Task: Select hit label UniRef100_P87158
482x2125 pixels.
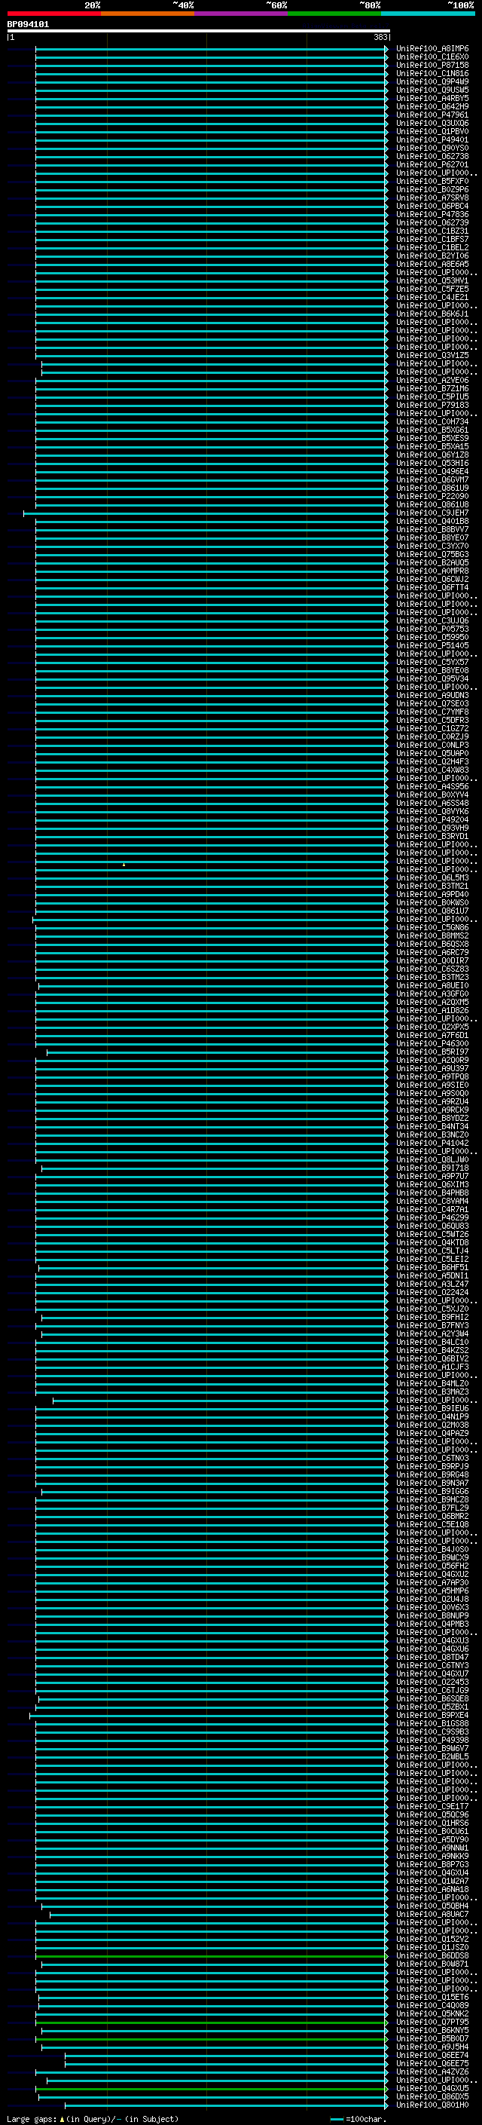Action: click(432, 66)
